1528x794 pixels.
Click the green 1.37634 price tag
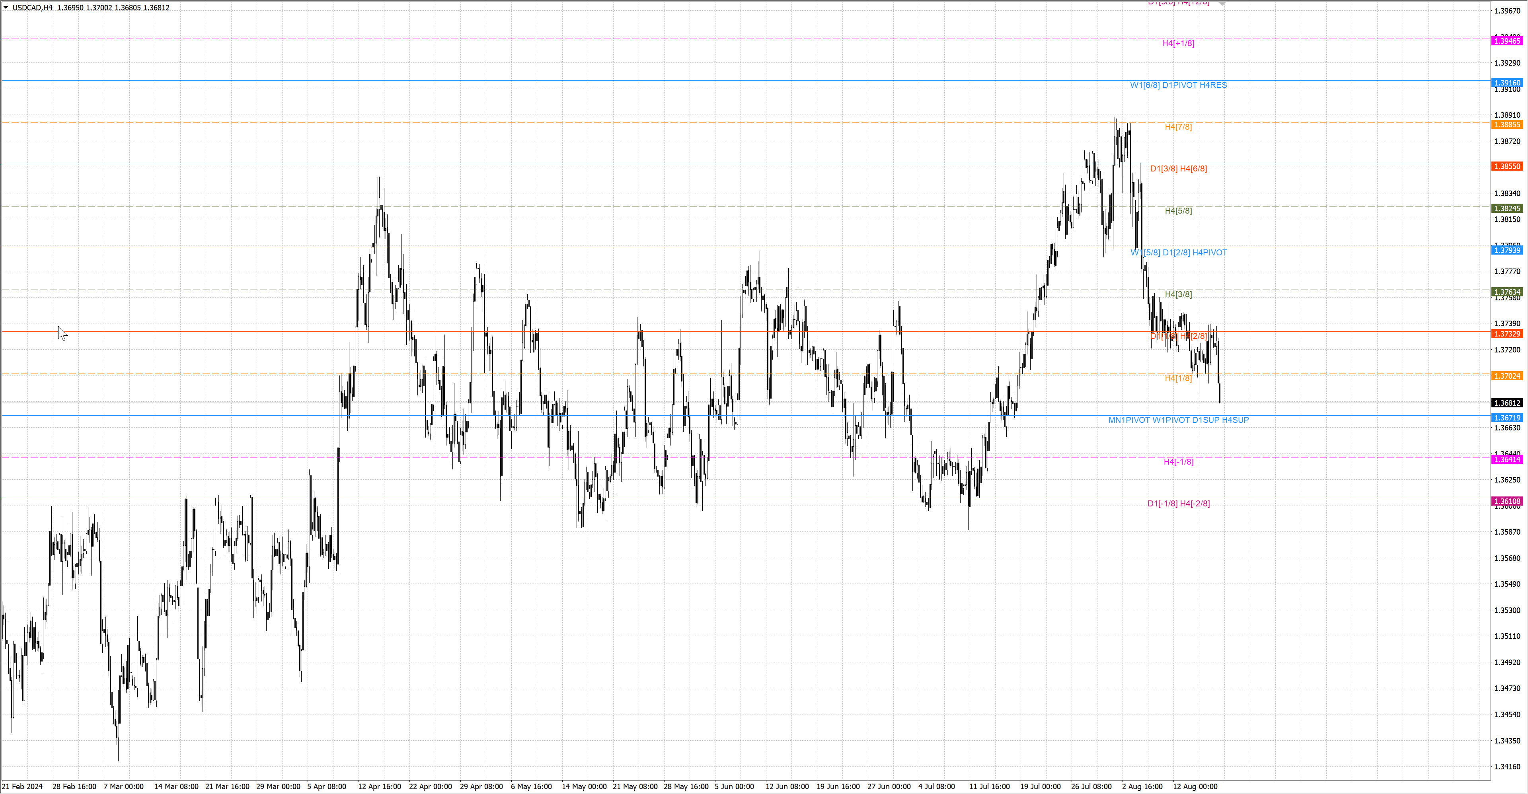(1507, 292)
